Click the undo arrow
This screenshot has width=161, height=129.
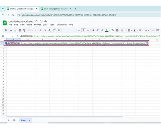(x=11, y=30)
